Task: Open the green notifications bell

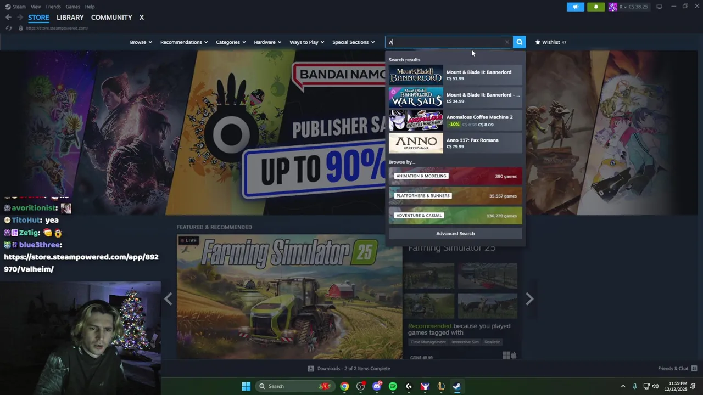Action: coord(596,7)
